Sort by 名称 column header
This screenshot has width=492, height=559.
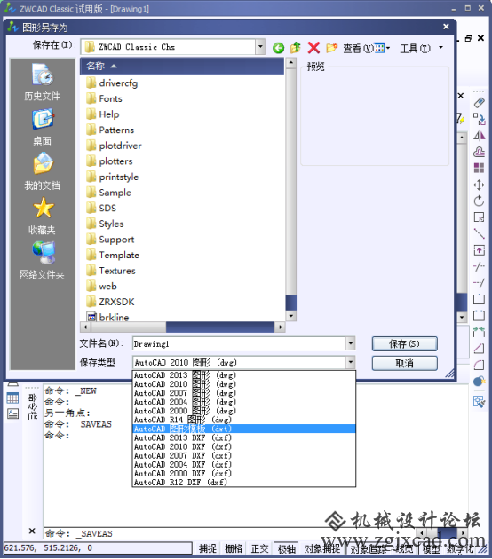click(182, 66)
